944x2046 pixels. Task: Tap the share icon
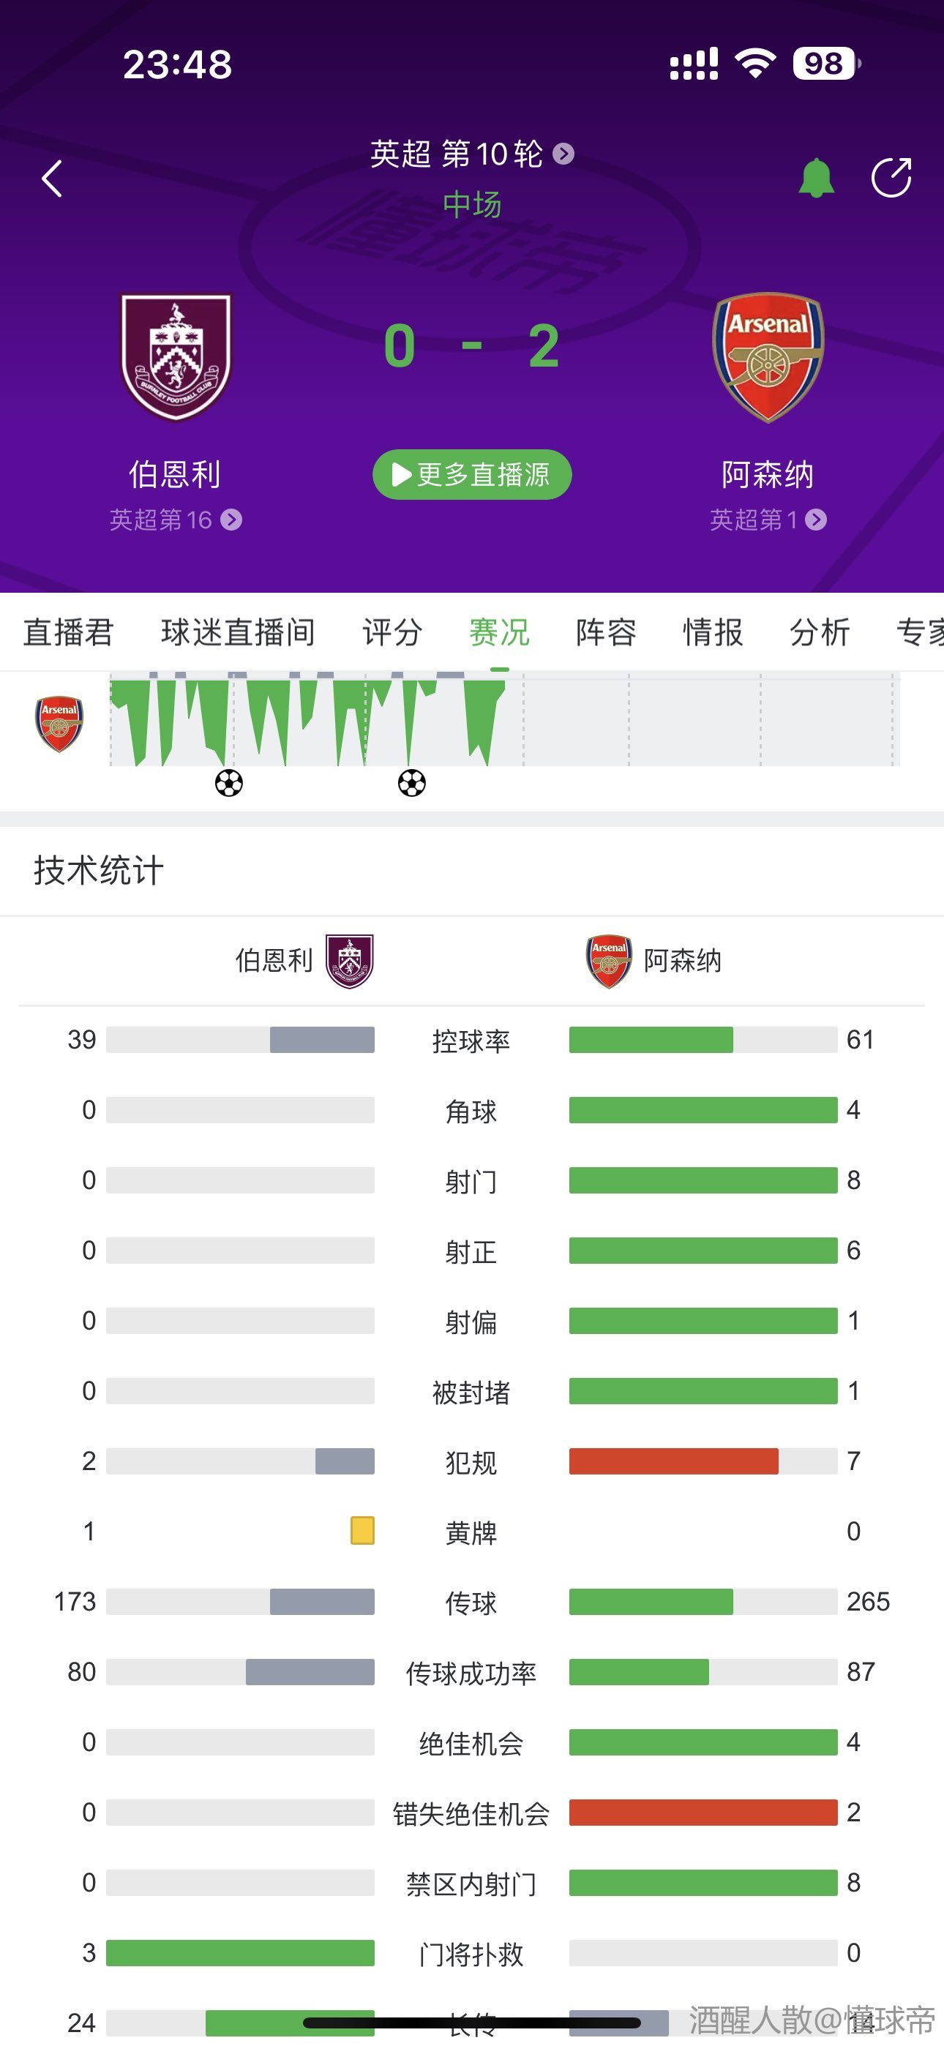pyautogui.click(x=891, y=177)
